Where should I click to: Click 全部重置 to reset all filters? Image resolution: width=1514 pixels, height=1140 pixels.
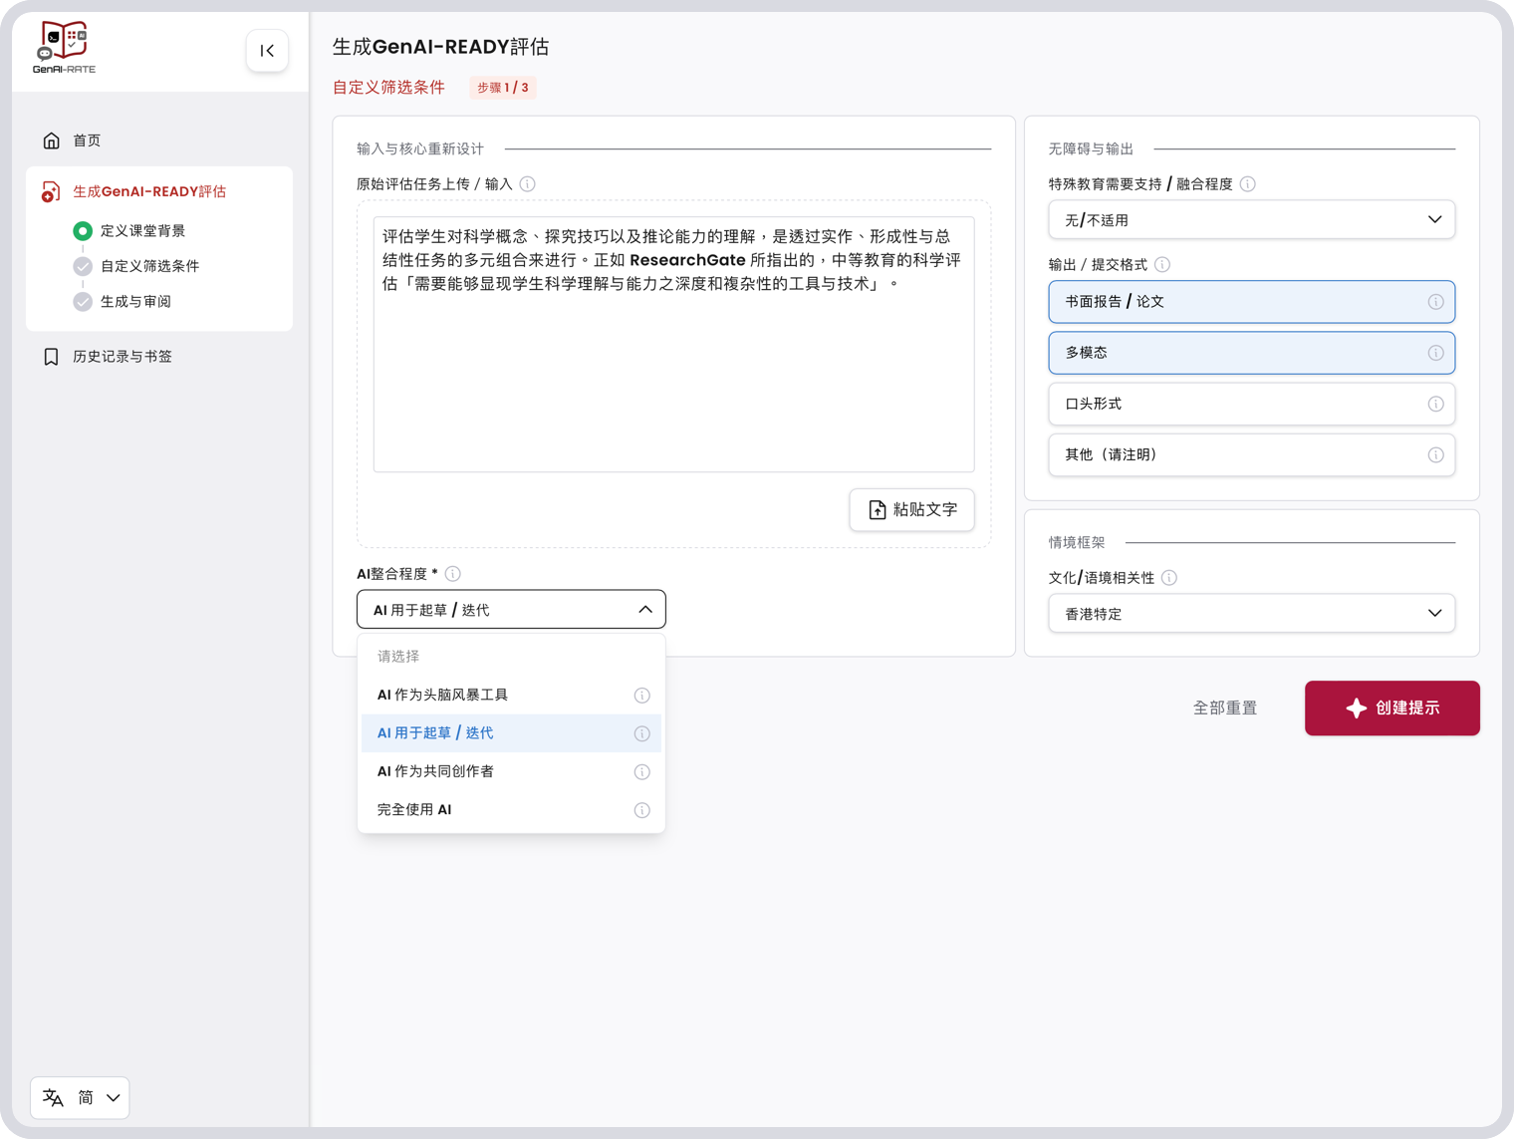coord(1225,709)
